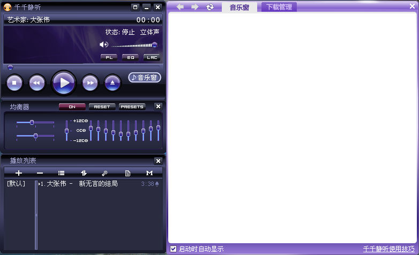Select the [默认] default playlist

(x=16, y=184)
